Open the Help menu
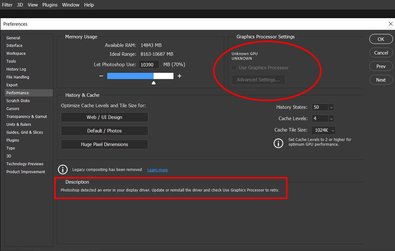Screen dimensions: 395x251 point(89,5)
